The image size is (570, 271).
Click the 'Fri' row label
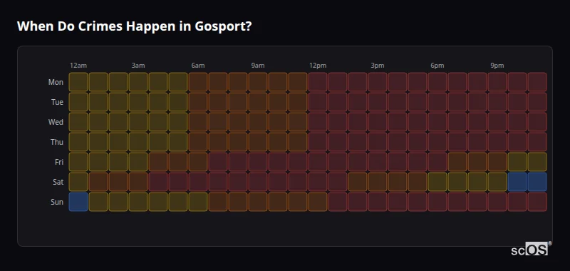click(59, 162)
